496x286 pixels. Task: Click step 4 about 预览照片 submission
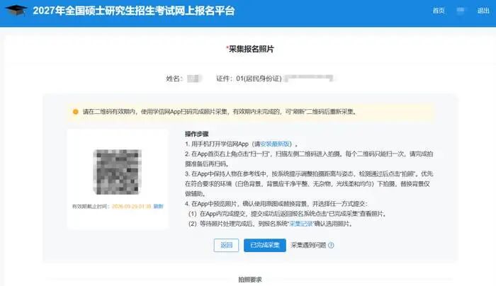(x=276, y=204)
